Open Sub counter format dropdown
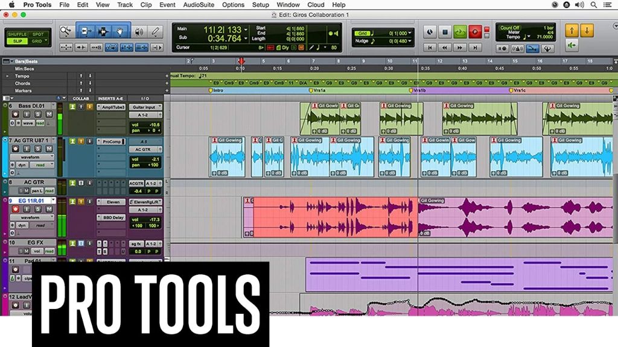The width and height of the screenshot is (618, 347). pos(246,38)
